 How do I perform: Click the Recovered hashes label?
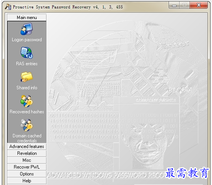coord(27,112)
